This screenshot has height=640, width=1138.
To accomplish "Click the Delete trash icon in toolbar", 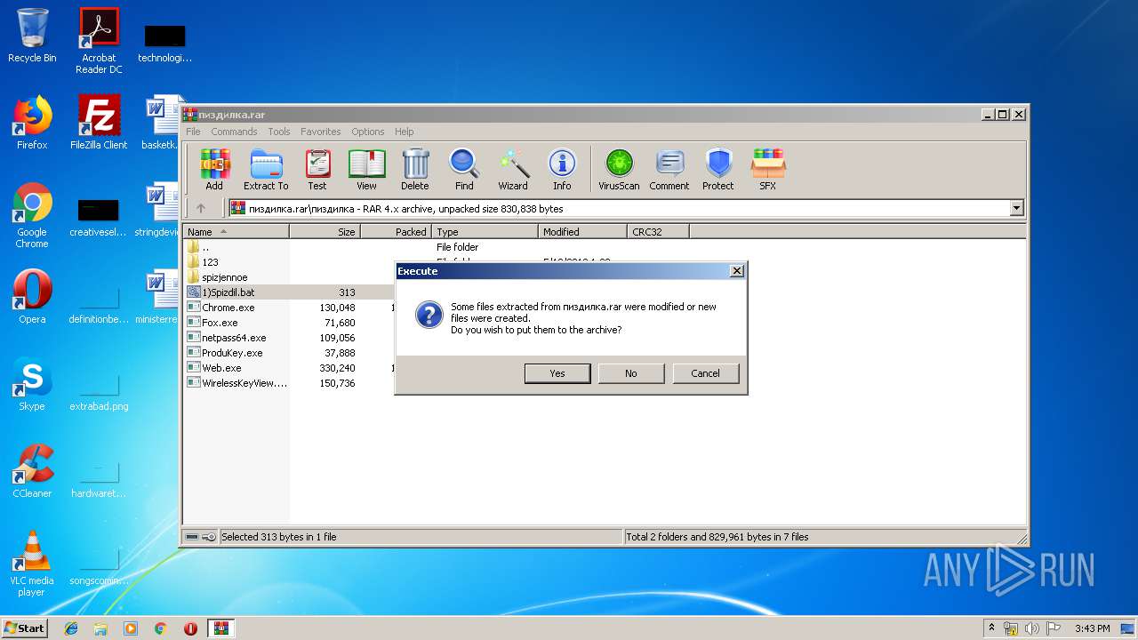I will [x=414, y=170].
